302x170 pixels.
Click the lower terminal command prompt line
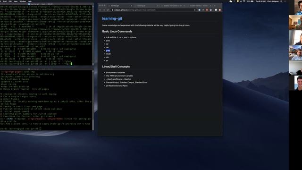[20, 128]
